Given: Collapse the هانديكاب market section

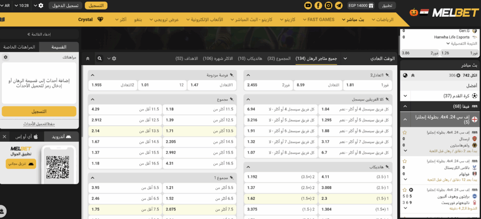Looking at the screenshot, I should [x=248, y=167].
